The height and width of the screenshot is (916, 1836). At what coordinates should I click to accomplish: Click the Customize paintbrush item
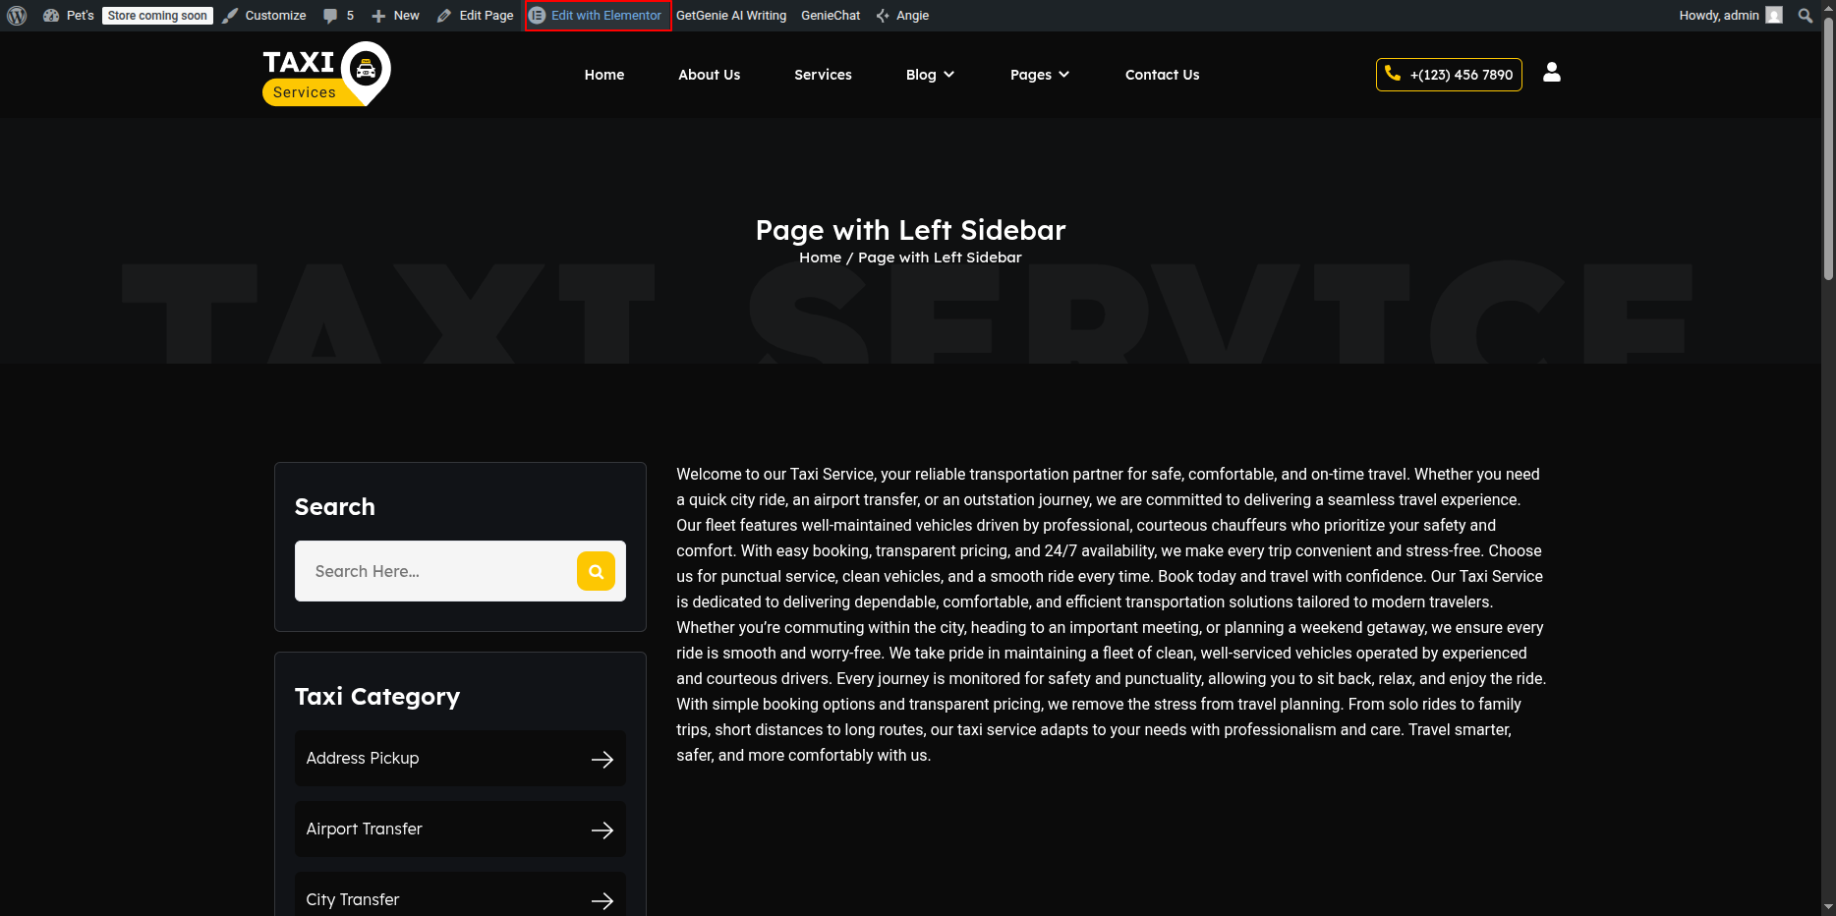(x=264, y=16)
